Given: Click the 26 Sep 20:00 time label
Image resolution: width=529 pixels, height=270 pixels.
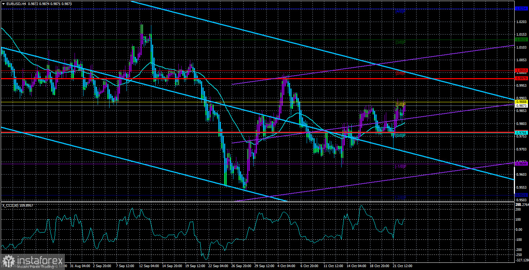Looking at the screenshot, I should (242, 266).
